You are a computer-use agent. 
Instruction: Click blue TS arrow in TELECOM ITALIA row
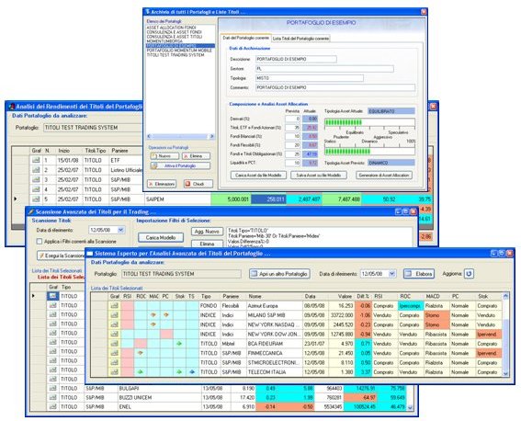pos(192,372)
